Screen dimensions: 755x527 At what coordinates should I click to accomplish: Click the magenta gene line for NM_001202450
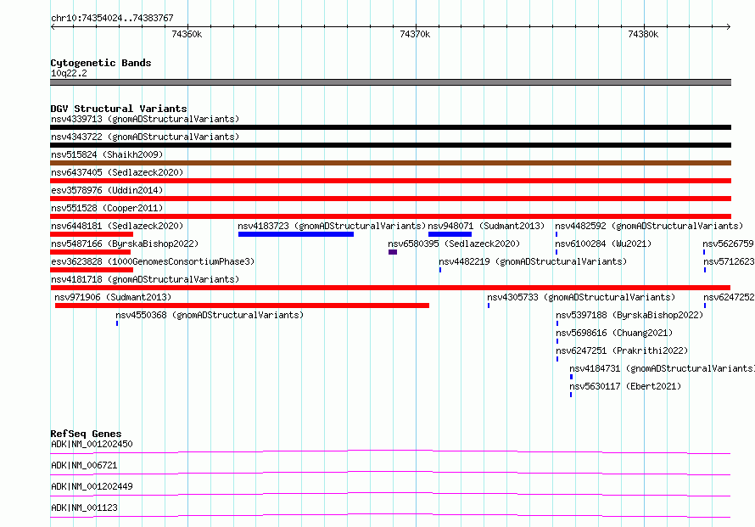point(390,451)
